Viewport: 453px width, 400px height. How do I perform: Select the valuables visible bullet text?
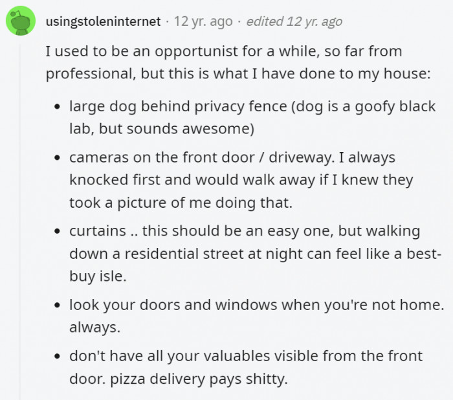pos(246,367)
